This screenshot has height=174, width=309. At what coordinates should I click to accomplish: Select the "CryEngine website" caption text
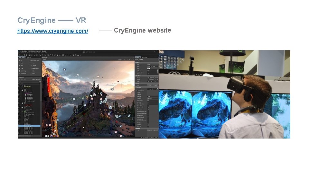point(142,30)
